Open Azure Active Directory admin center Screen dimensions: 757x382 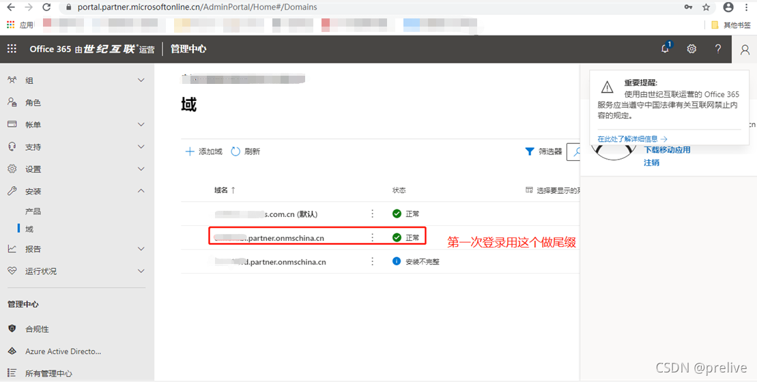(63, 351)
